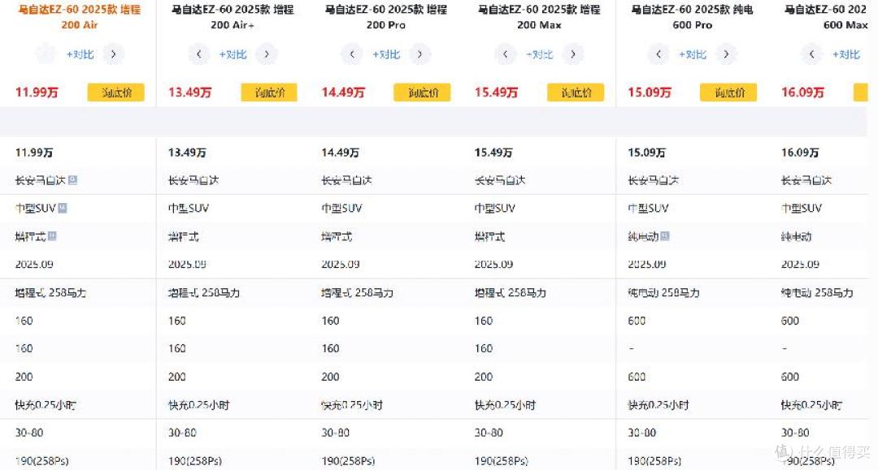Click left arrow under 增程 200 Pro model
The width and height of the screenshot is (878, 470).
pyautogui.click(x=352, y=54)
